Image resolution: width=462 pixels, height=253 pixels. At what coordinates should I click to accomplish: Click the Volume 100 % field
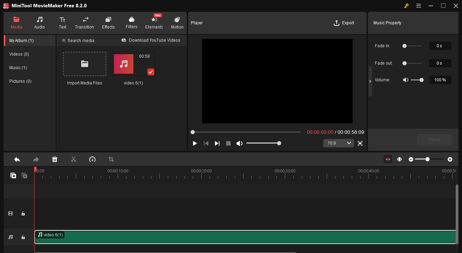[440, 80]
